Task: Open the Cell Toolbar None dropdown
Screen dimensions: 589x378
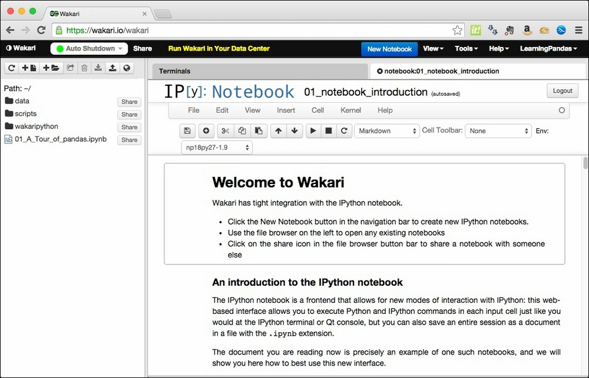Action: pyautogui.click(x=498, y=131)
